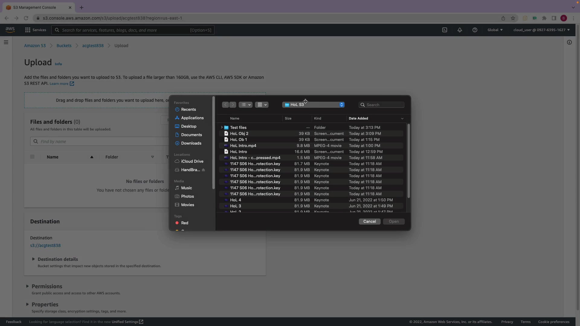The height and width of the screenshot is (326, 580).
Task: Tick the select-all checkbox in files table
Action: 32,157
